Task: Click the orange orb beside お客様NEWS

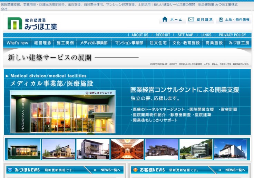Action: (135, 170)
